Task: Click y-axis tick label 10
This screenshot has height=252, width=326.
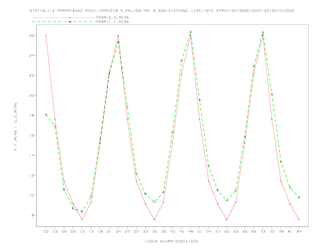Action: 32,195
